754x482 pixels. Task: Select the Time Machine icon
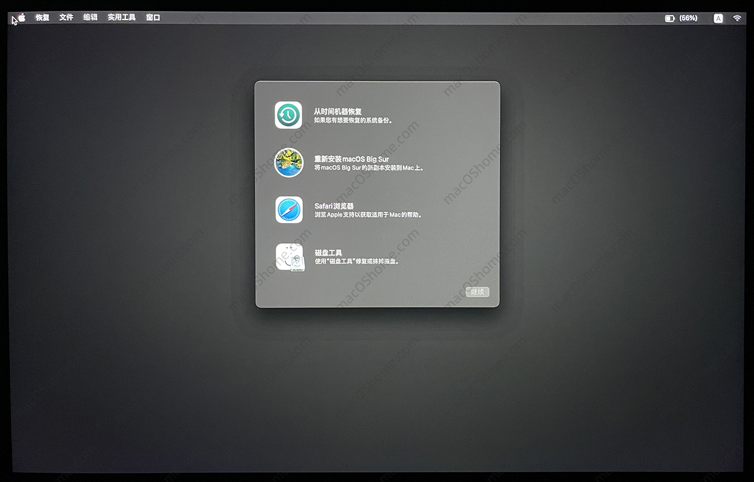(x=289, y=115)
